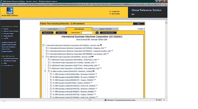Click branch indicator icon after St. John's row
The image size is (198, 109).
[x=96, y=77]
